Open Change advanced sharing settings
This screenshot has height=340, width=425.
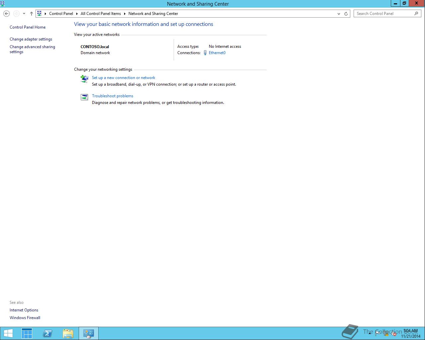(x=32, y=49)
